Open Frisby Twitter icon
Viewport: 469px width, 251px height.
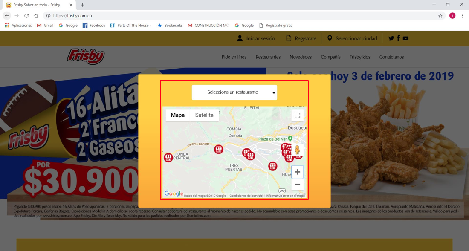point(391,38)
